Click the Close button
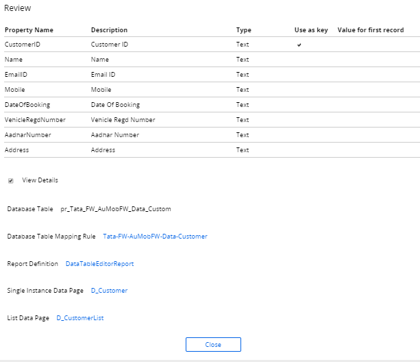 click(x=213, y=345)
